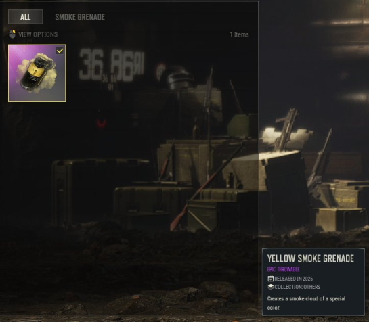
Task: Switch to the SMOKE GRENADE tab
Action: 80,17
